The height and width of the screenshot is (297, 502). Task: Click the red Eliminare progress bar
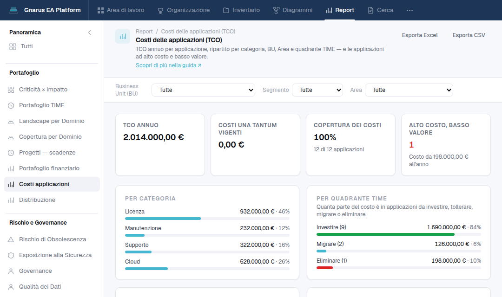(x=324, y=268)
